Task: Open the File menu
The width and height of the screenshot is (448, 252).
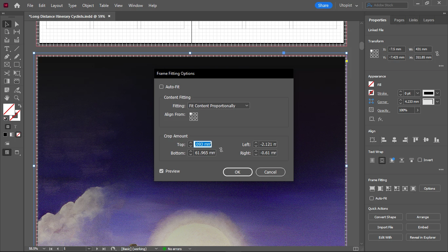Action: tap(30, 5)
